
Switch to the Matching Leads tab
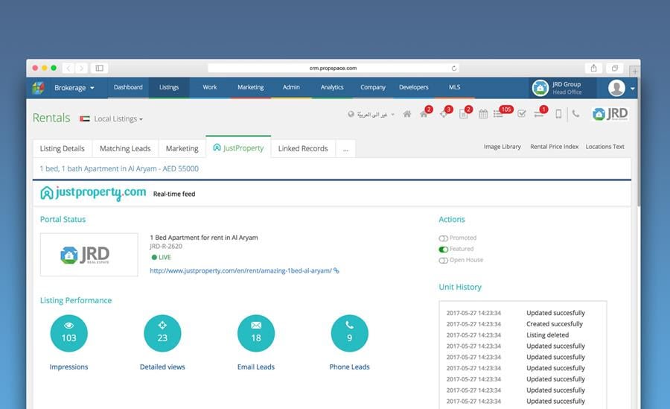tap(125, 148)
